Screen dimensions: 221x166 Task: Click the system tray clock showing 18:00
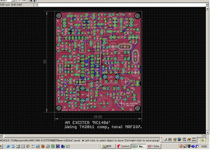203,147
